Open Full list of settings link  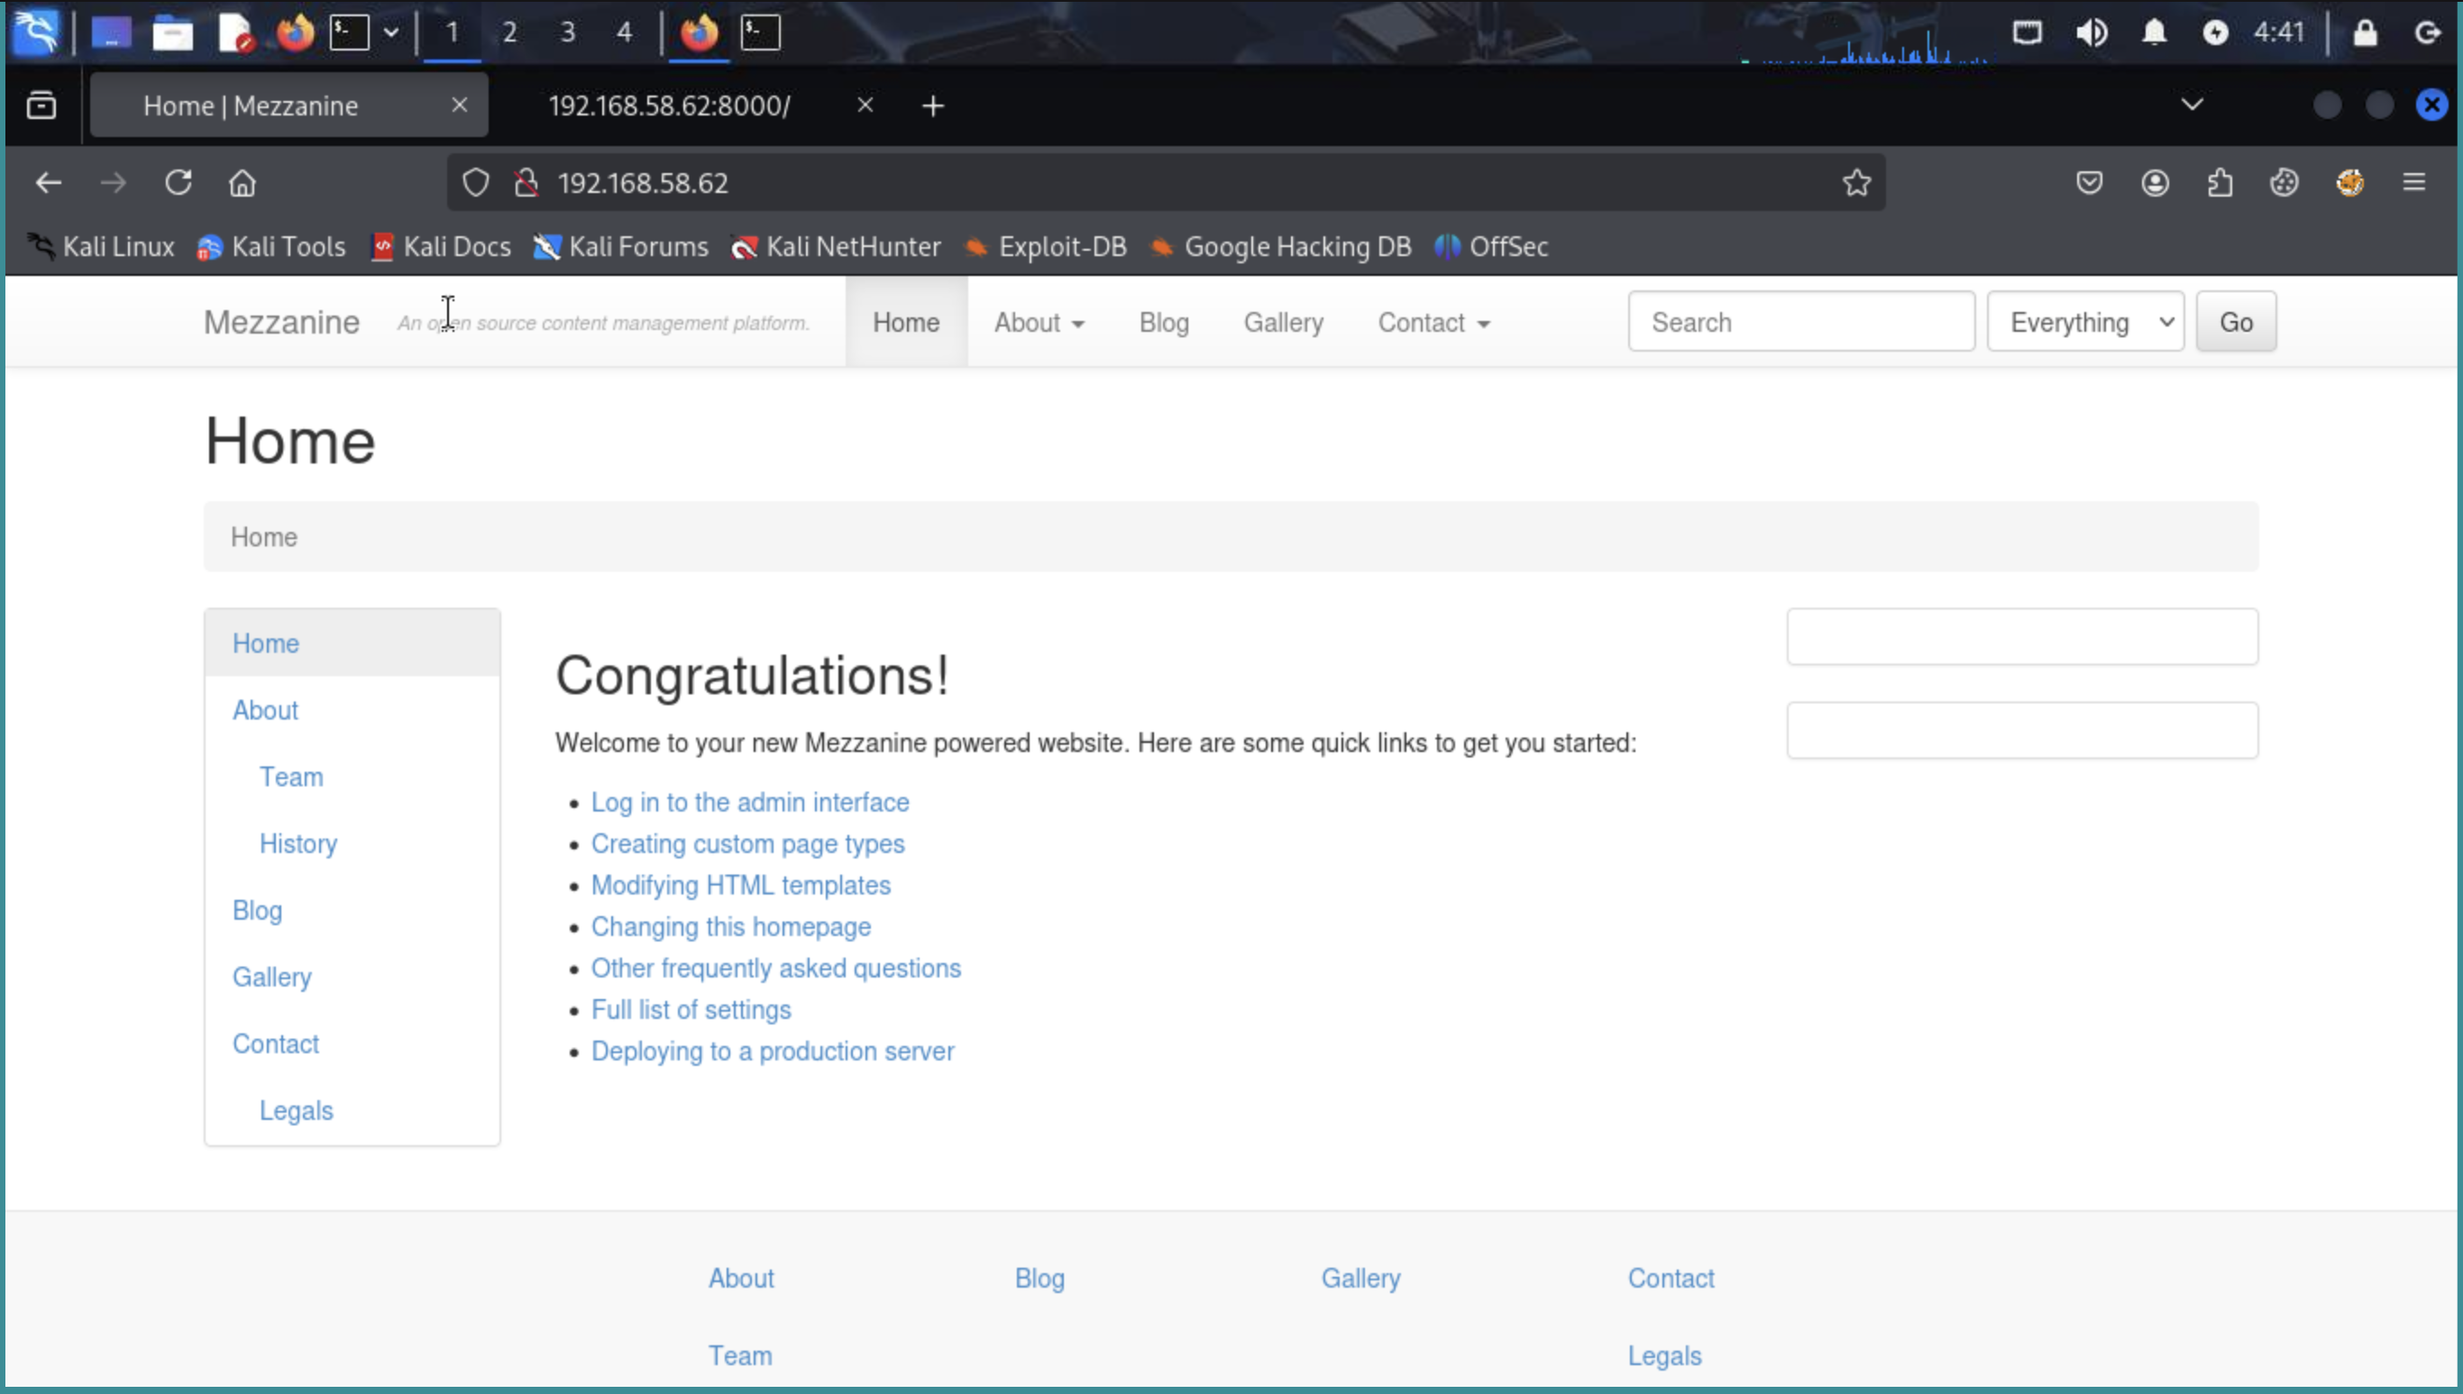click(691, 1010)
